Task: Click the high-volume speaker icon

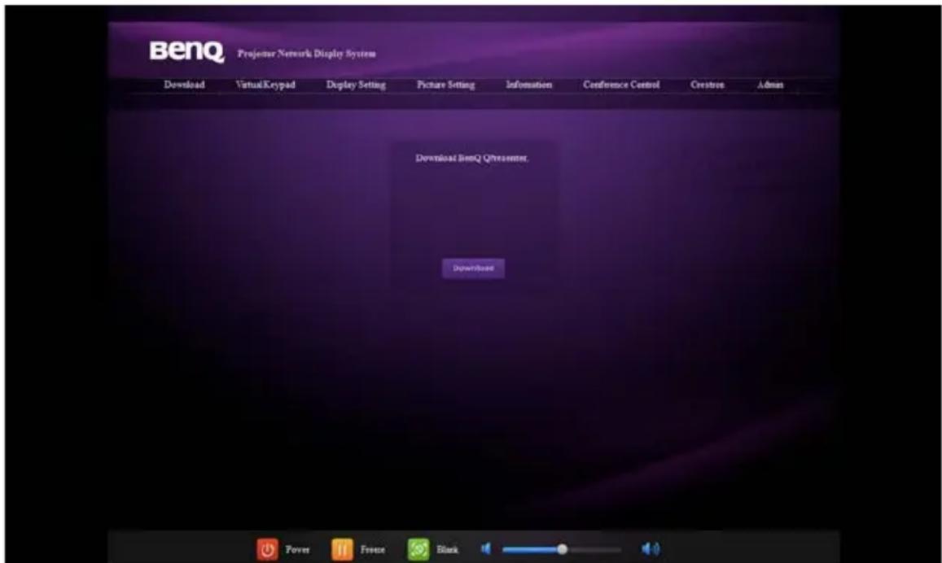Action: [651, 548]
